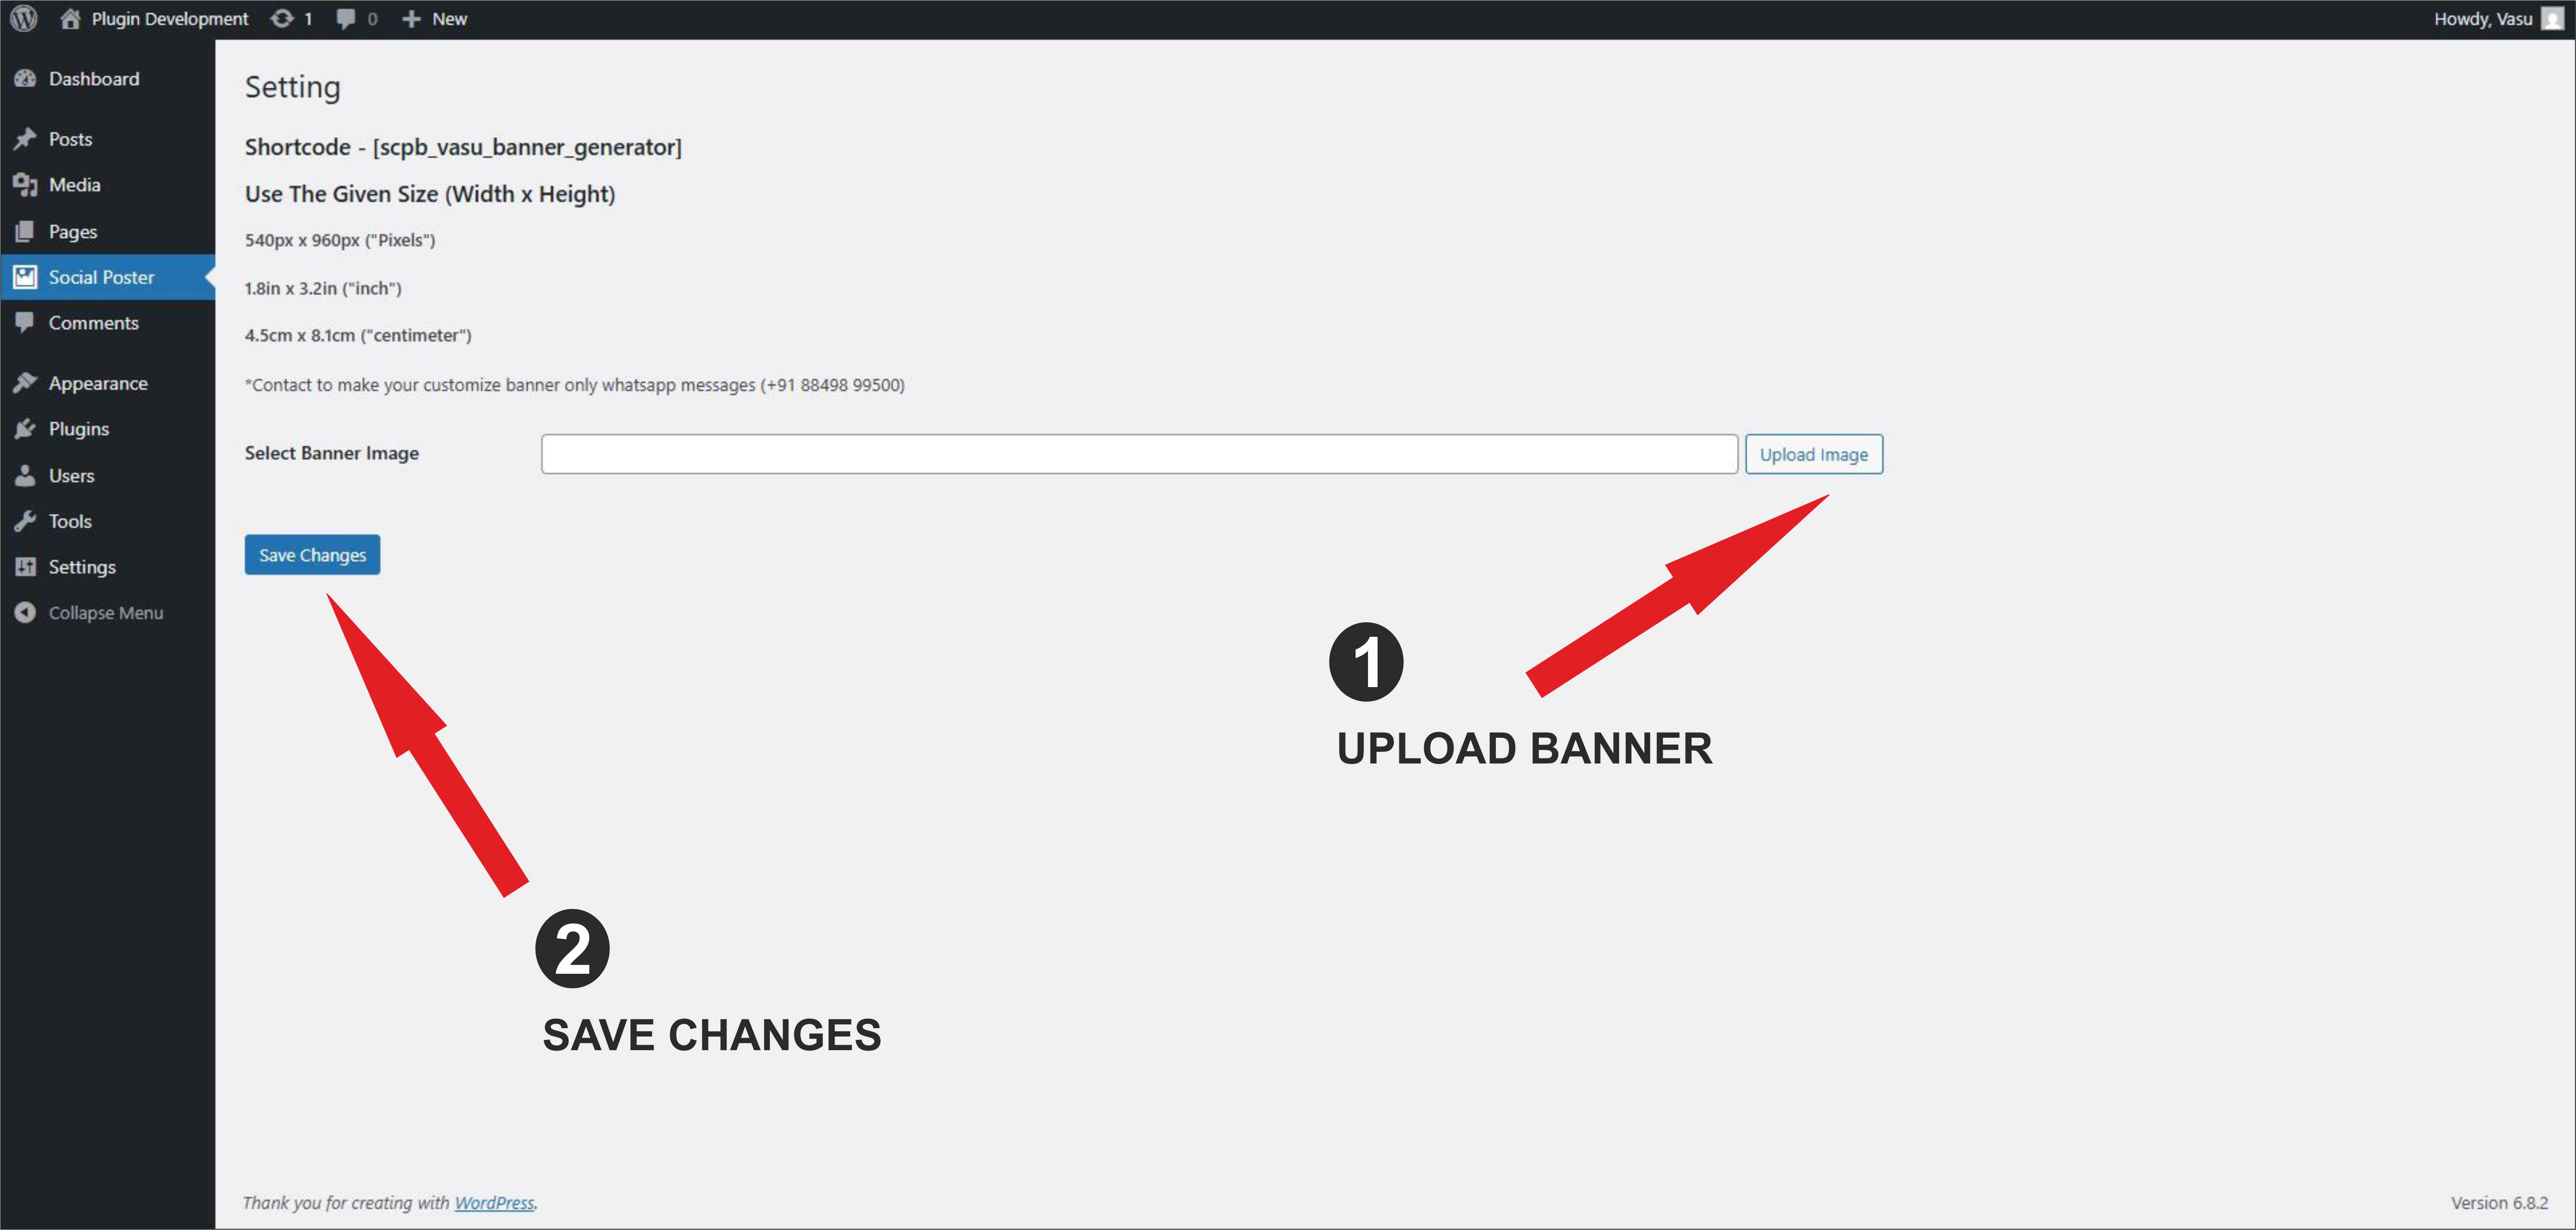
Task: Click the user avatar next to Howdy, Vasu
Action: 2552,19
